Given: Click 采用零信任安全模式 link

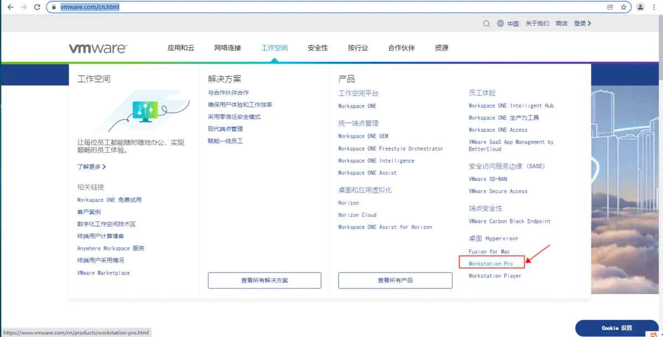Looking at the screenshot, I should click(x=234, y=117).
